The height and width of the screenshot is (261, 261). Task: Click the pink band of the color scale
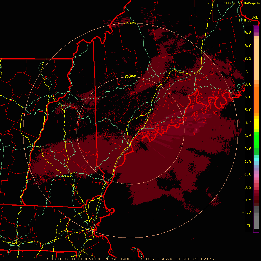click(x=256, y=176)
